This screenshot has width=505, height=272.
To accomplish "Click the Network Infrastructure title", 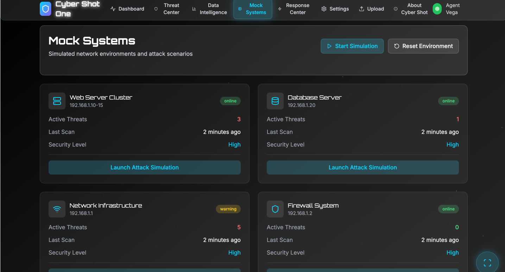I will click(106, 205).
